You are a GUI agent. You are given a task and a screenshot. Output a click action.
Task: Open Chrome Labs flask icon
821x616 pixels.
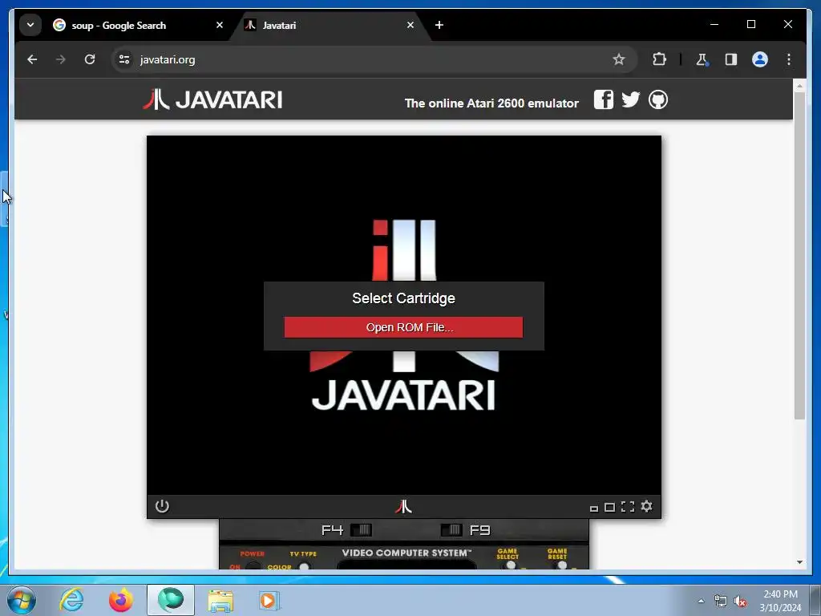[x=702, y=59]
